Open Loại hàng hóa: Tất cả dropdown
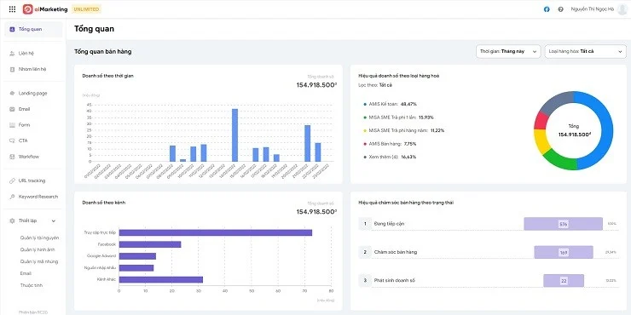This screenshot has height=315, width=631. pos(586,51)
